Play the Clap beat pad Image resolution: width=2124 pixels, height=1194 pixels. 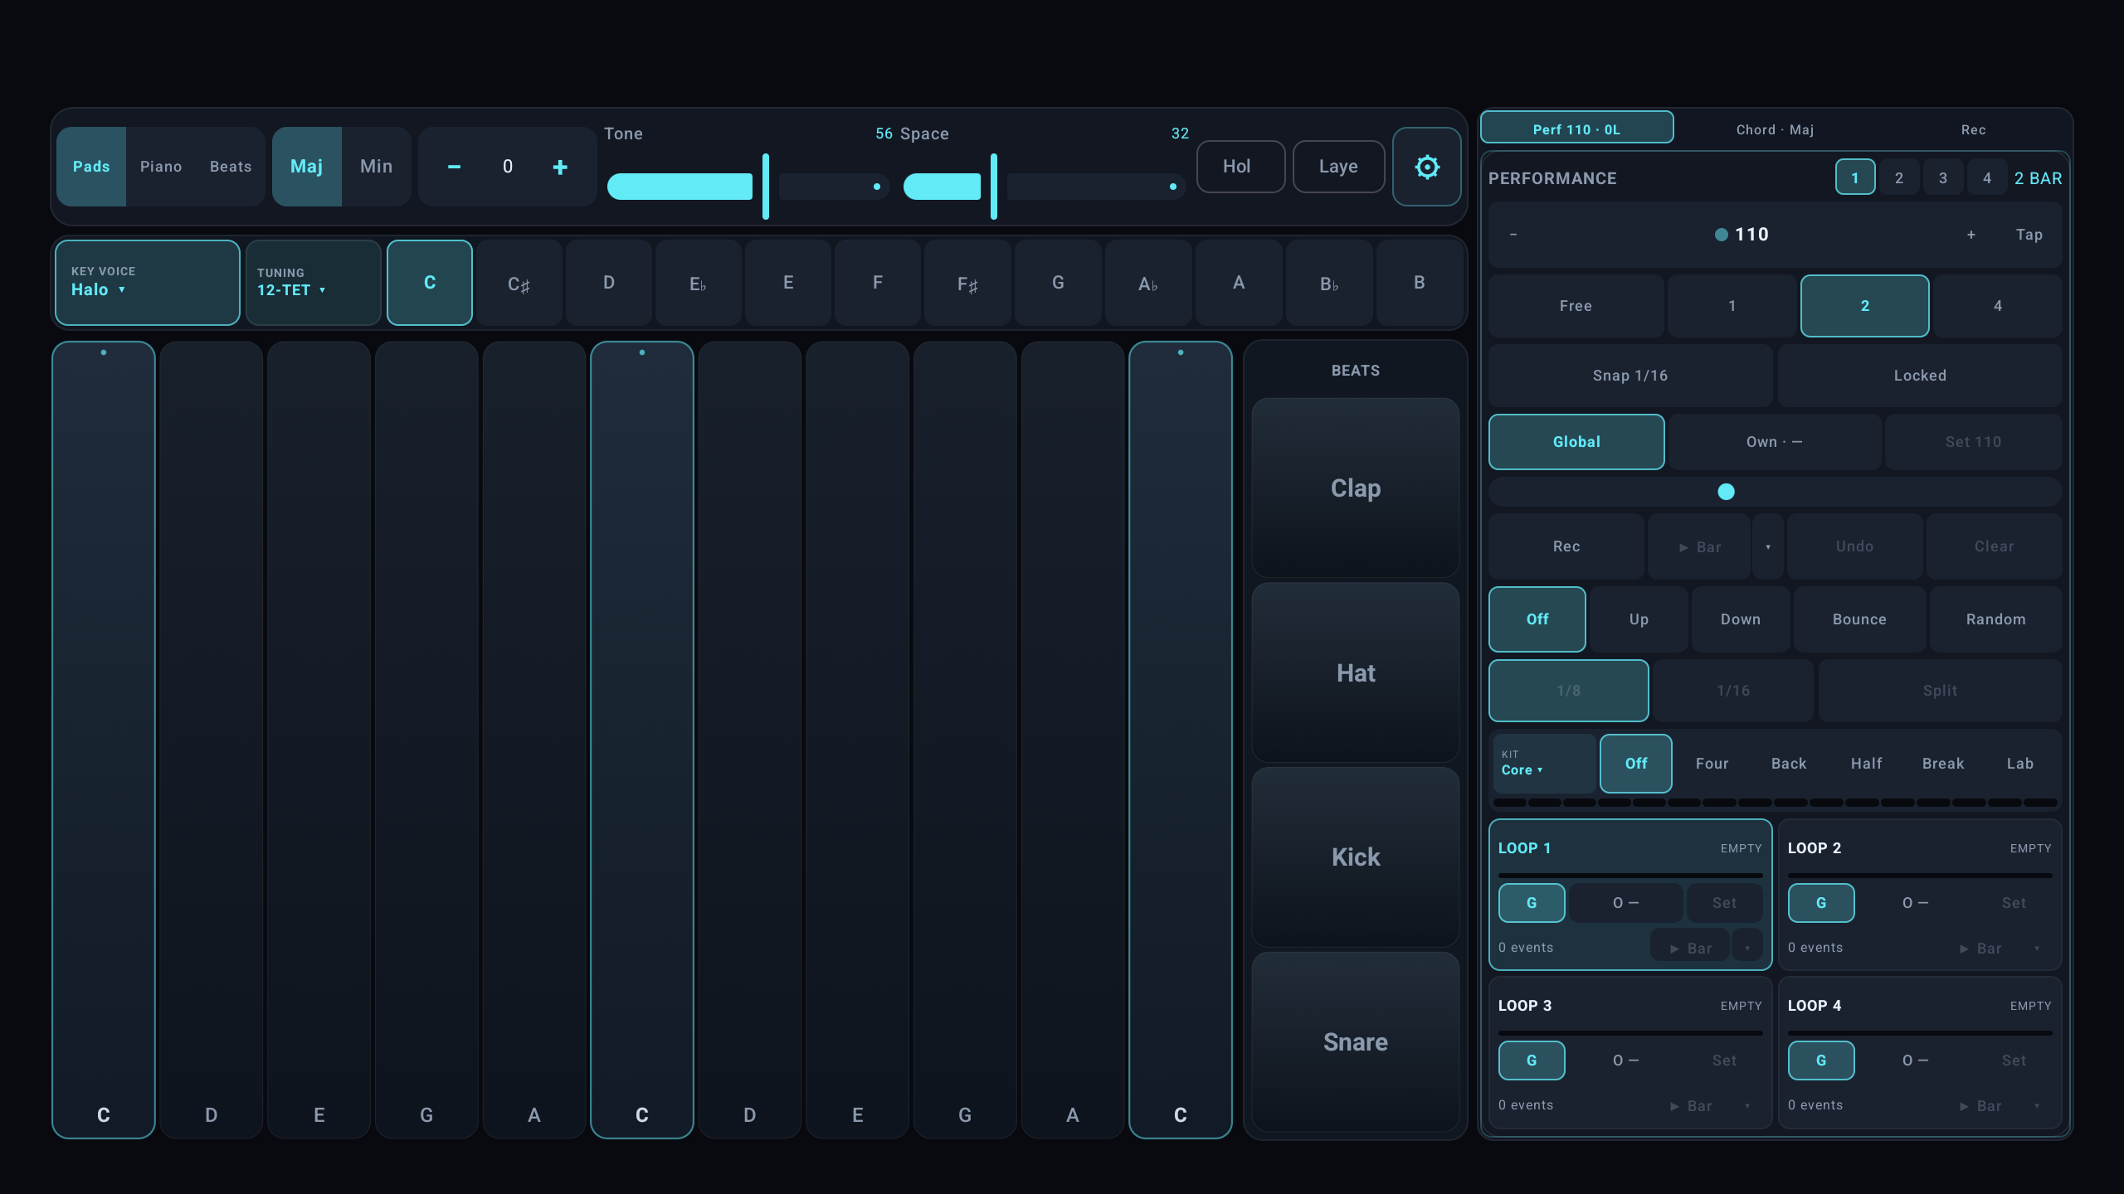1356,488
